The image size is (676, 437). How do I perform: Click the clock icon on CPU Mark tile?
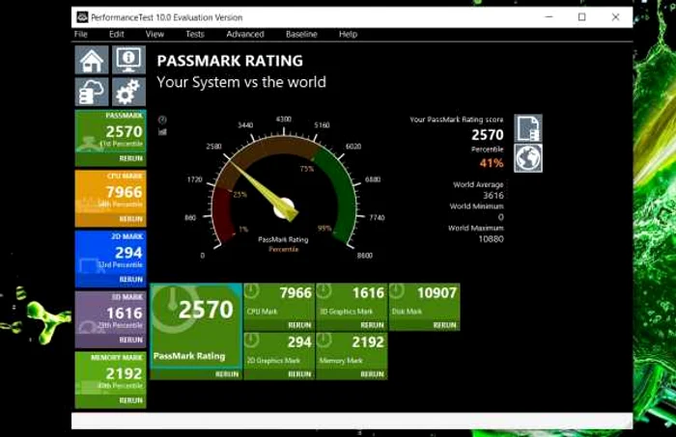coord(251,291)
